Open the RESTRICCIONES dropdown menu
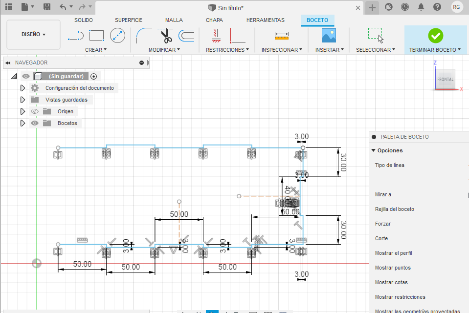 (x=227, y=50)
